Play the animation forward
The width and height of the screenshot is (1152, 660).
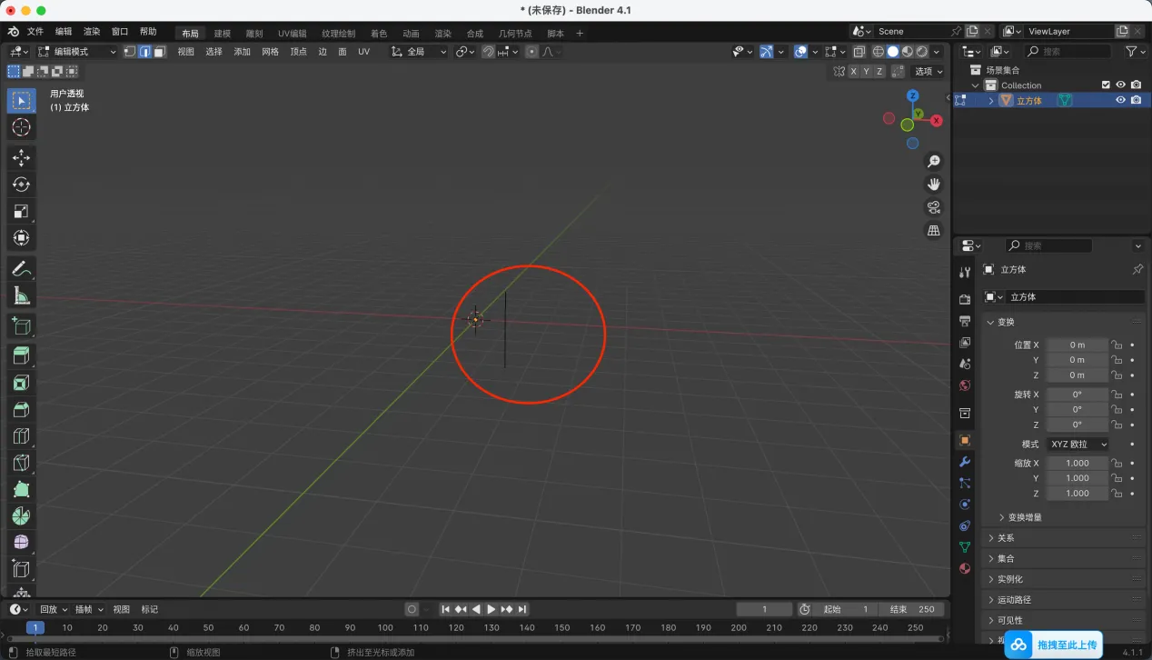pos(492,609)
